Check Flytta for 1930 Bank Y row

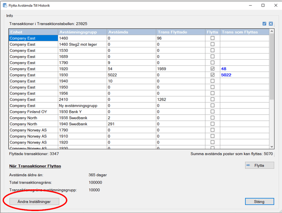(212, 112)
